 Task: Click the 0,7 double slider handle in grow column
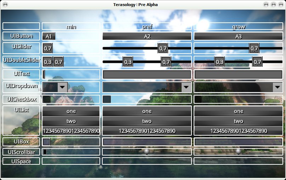coord(257,62)
